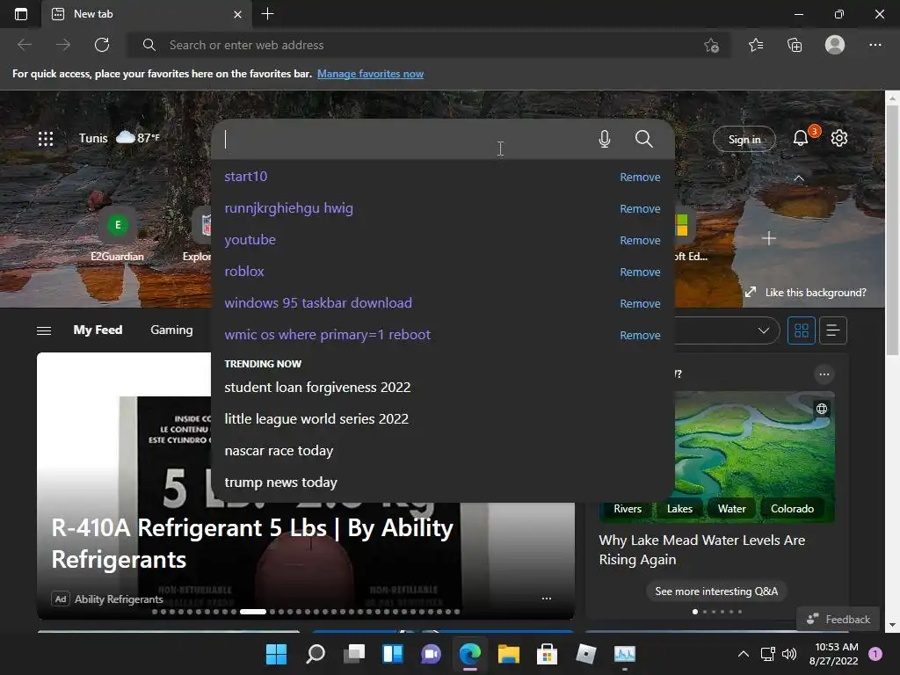Open the app launcher grid icon
Screen dimensions: 900x675
pyautogui.click(x=46, y=138)
